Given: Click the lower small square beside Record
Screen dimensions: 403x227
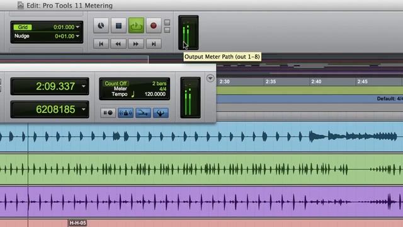Looking at the screenshot, I should tap(167, 30).
